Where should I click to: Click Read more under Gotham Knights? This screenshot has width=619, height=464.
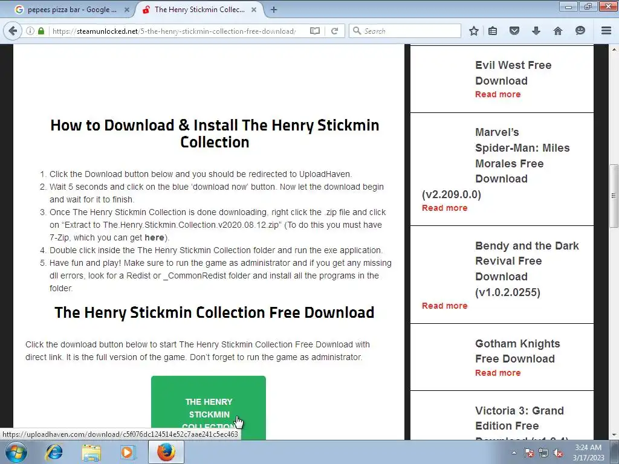(498, 373)
